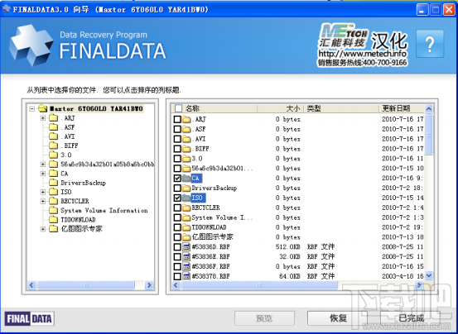Click the .ARJ folder icon in file list
Image resolution: width=458 pixels, height=334 pixels.
click(x=186, y=119)
